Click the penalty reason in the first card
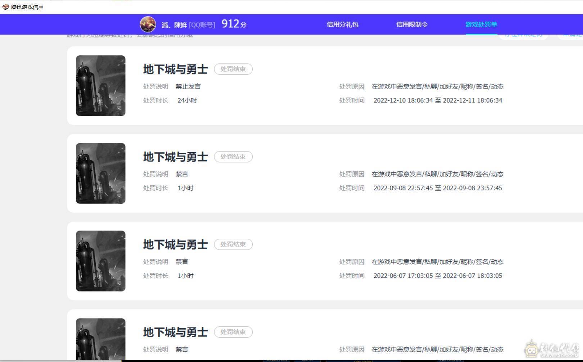The height and width of the screenshot is (362, 583). (438, 86)
